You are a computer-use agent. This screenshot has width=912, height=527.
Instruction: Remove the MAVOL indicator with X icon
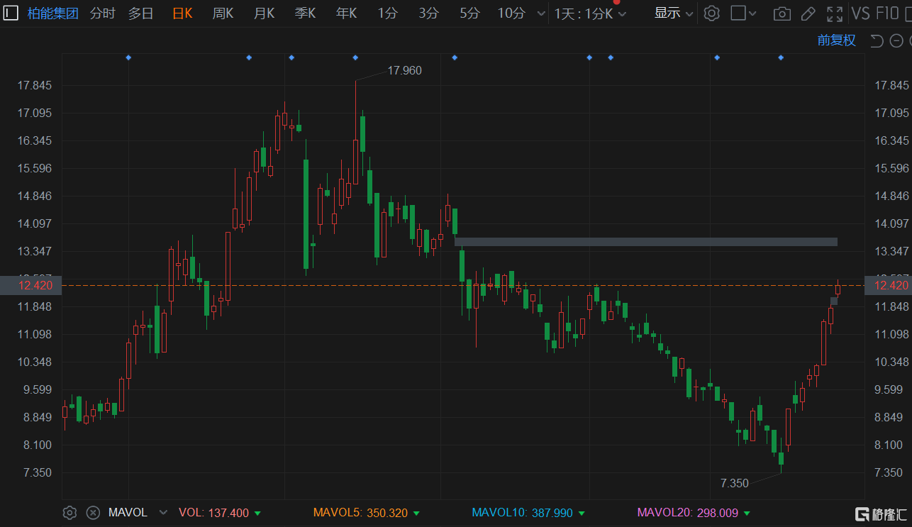click(x=93, y=513)
